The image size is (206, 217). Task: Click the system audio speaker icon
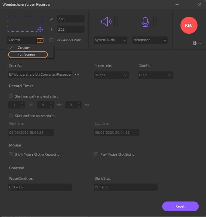click(106, 22)
